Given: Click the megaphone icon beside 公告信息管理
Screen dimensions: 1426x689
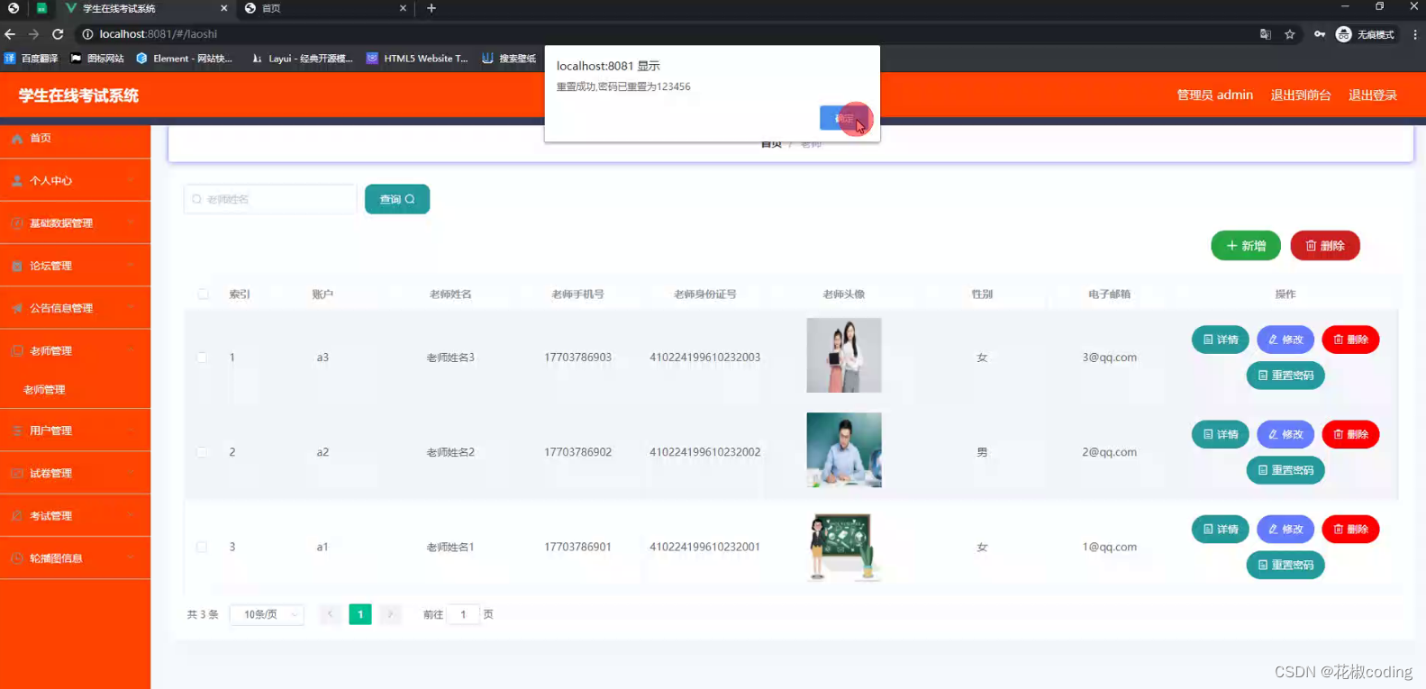Looking at the screenshot, I should pyautogui.click(x=17, y=308).
